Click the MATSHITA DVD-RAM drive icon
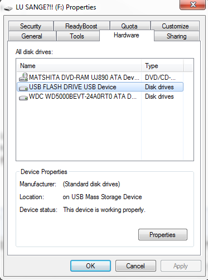This screenshot has height=280, width=208. (x=23, y=77)
